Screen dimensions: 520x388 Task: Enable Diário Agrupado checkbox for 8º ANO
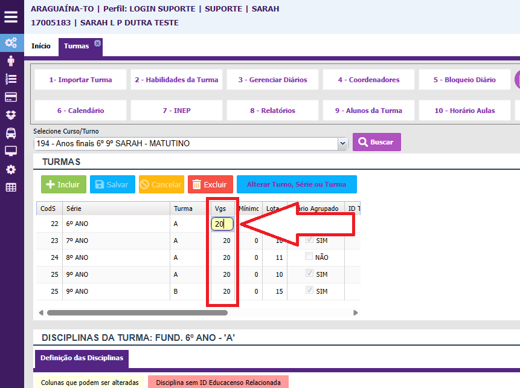(309, 257)
